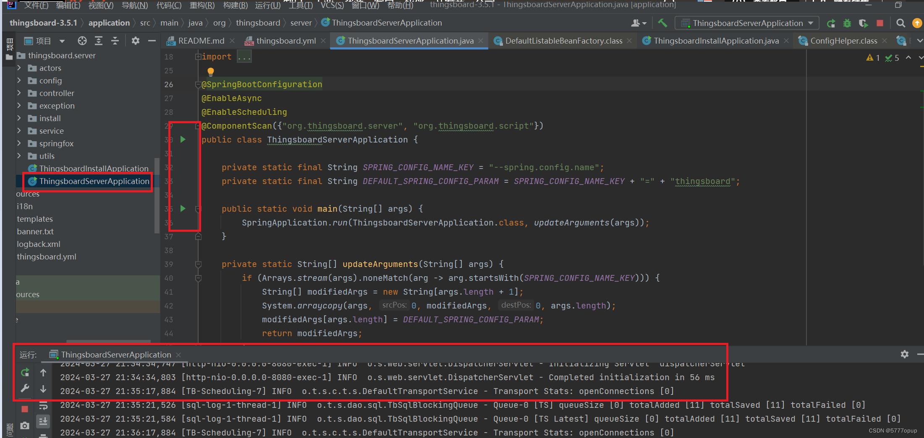924x438 pixels.
Task: Open 运行(U) menu
Action: [268, 5]
